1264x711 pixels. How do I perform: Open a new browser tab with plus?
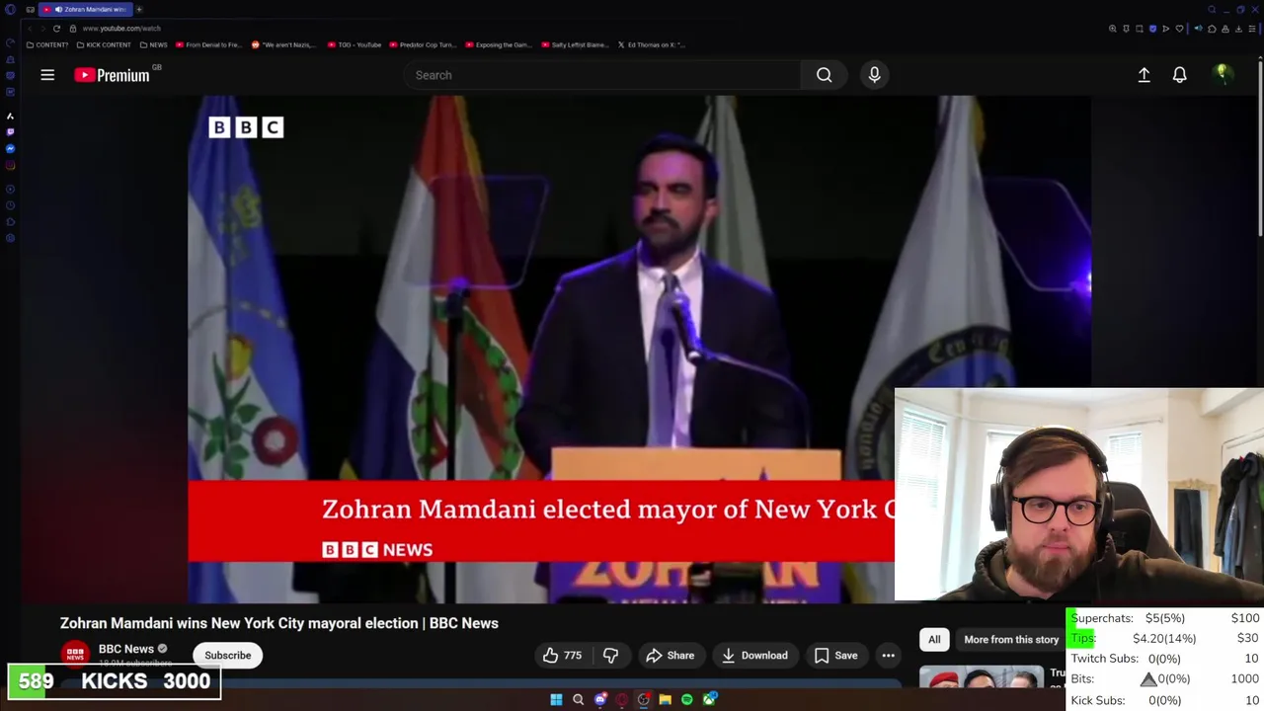click(x=138, y=9)
